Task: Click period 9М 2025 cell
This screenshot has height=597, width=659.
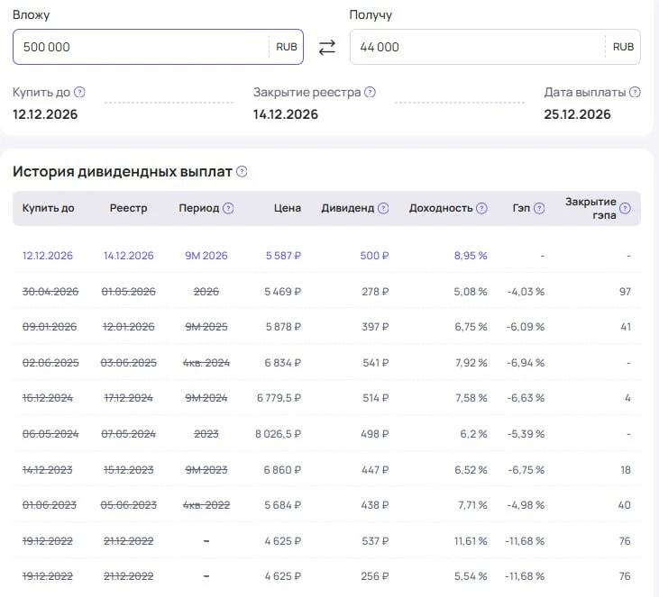Action: click(x=206, y=327)
